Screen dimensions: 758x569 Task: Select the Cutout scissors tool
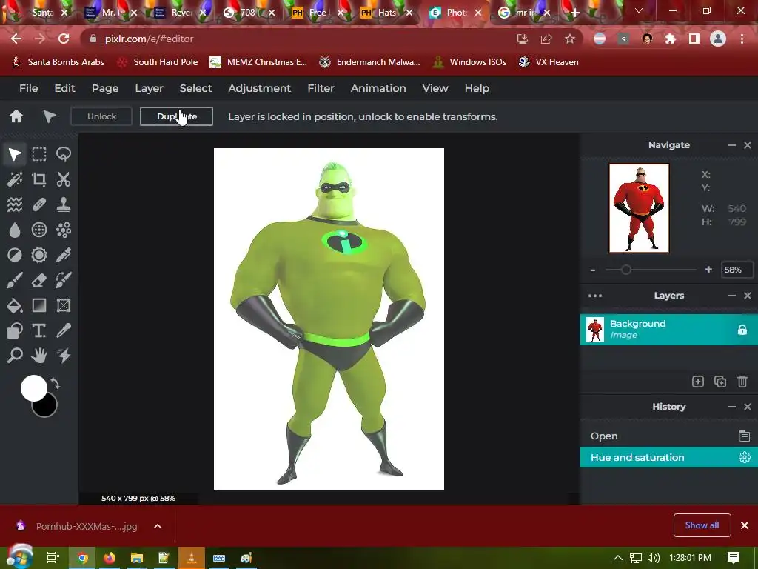[64, 179]
